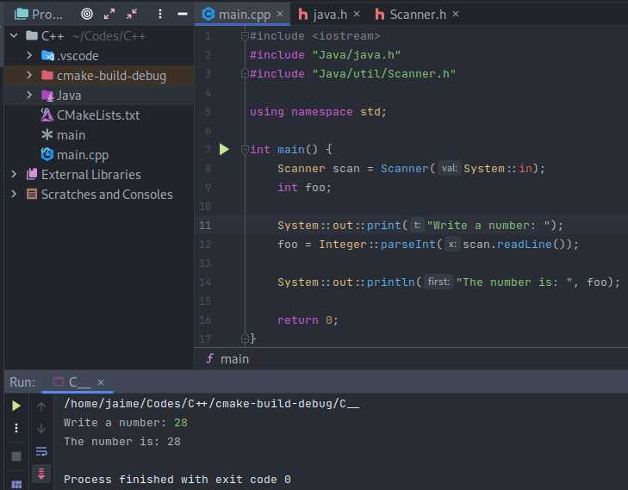The height and width of the screenshot is (490, 628).
Task: Click the External Libraries icon
Action: click(32, 174)
